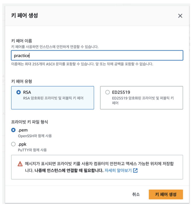Click the RSA card description text
The image size is (193, 206).
(x=53, y=98)
